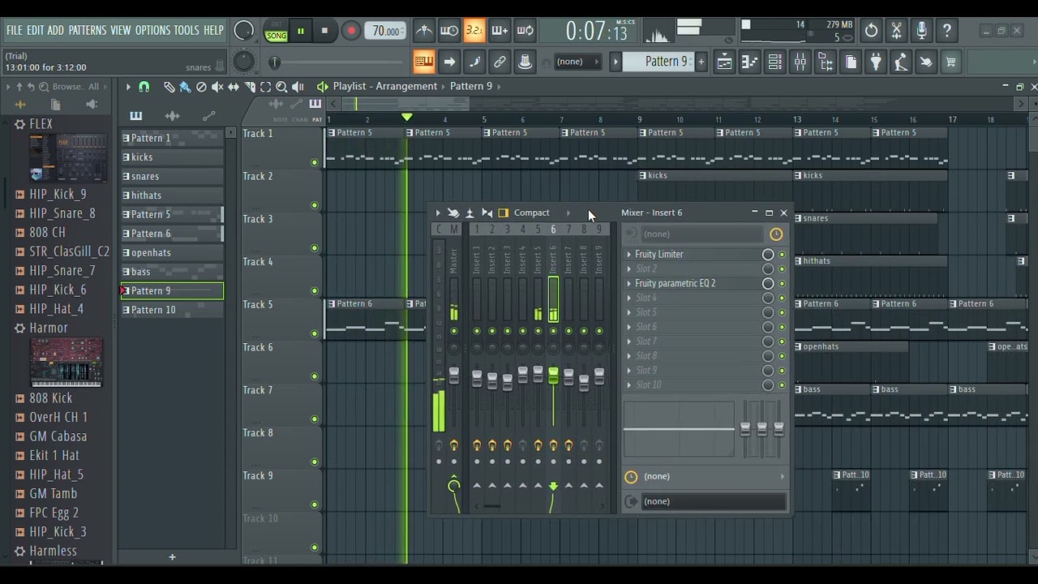Expand Fruity parametric EQ 2 slot arrow

click(x=628, y=284)
